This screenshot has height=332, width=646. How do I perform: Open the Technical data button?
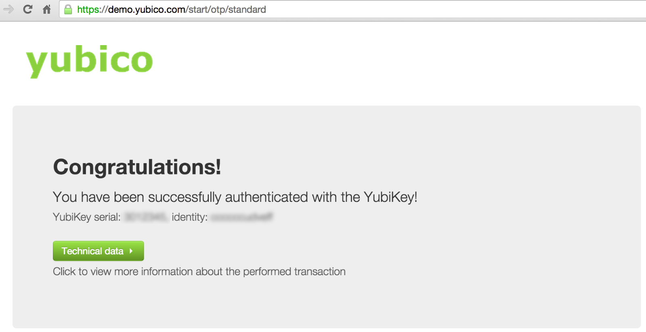[93, 251]
